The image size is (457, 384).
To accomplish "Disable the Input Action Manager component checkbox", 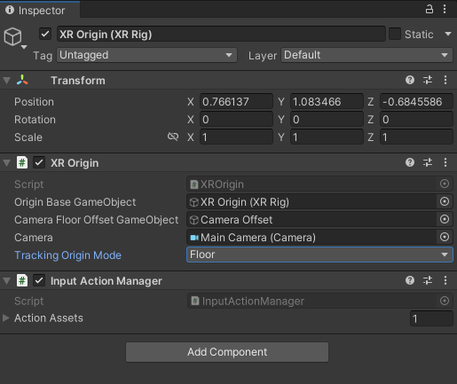I will pos(39,280).
